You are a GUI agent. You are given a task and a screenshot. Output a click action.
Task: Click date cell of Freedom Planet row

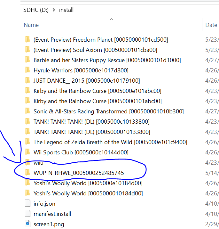(x=212, y=40)
